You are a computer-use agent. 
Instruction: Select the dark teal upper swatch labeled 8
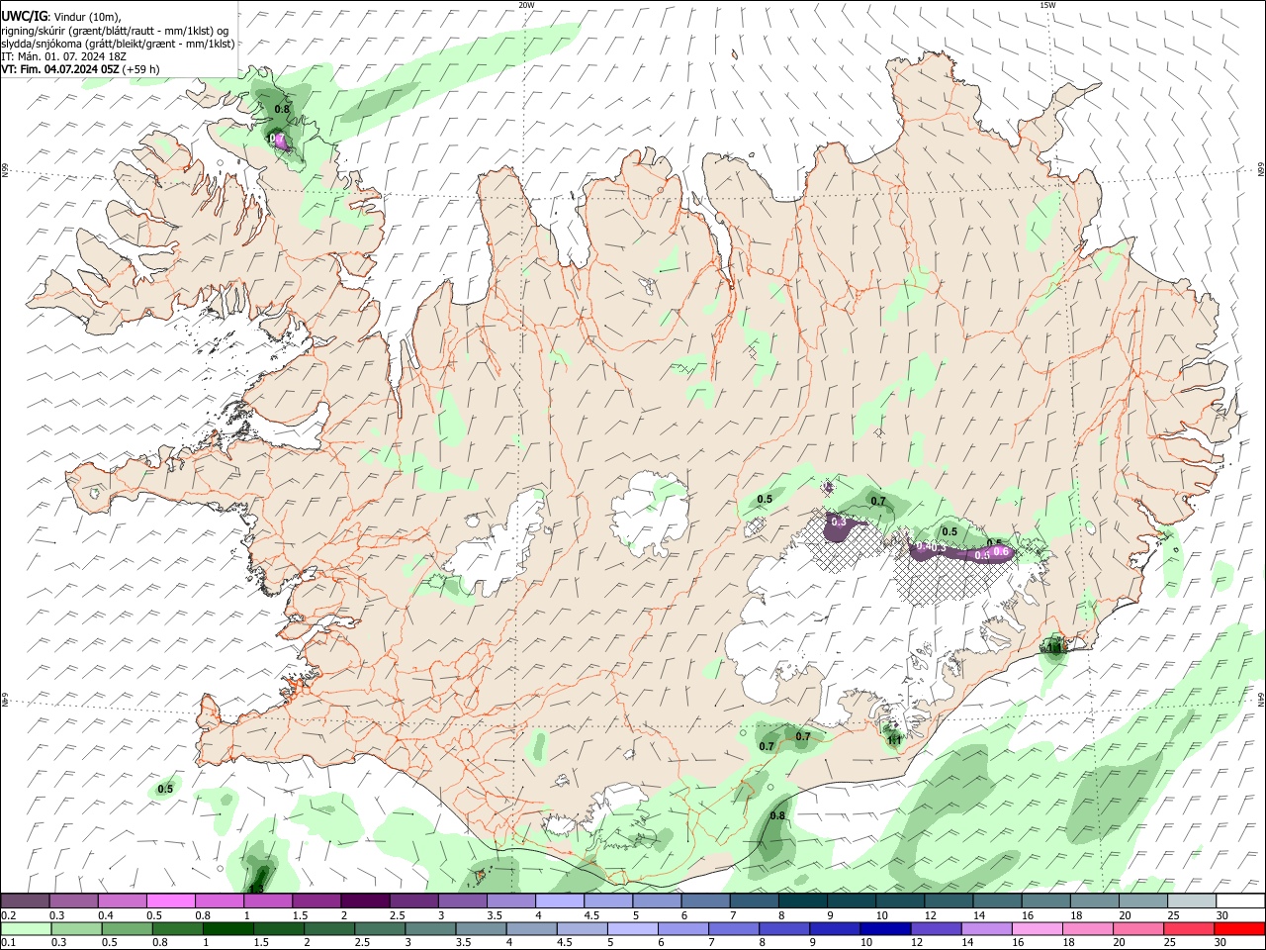(803, 902)
